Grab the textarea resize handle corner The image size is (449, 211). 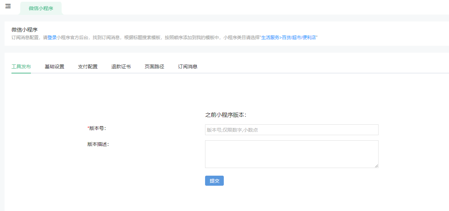[376, 166]
